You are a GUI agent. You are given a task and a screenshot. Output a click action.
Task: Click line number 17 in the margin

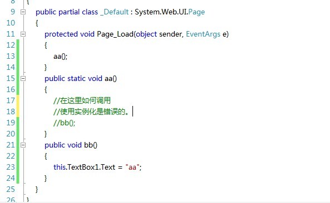[x=11, y=100]
